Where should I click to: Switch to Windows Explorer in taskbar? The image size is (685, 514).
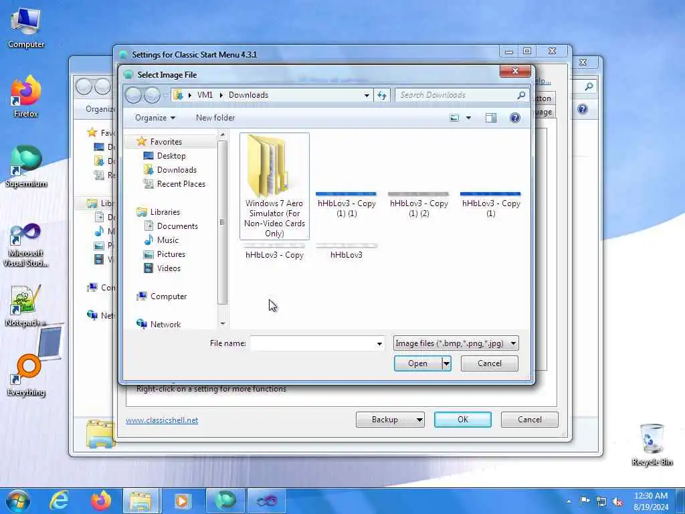point(140,501)
